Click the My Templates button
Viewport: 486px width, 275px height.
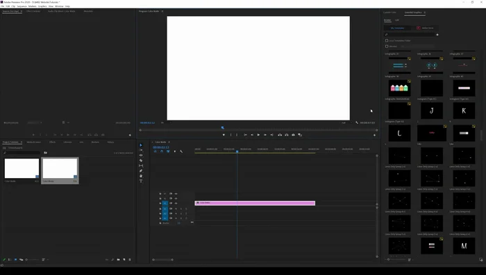(x=397, y=28)
